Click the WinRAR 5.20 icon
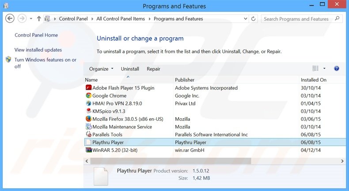This screenshot has height=191, width=349. tap(88, 150)
